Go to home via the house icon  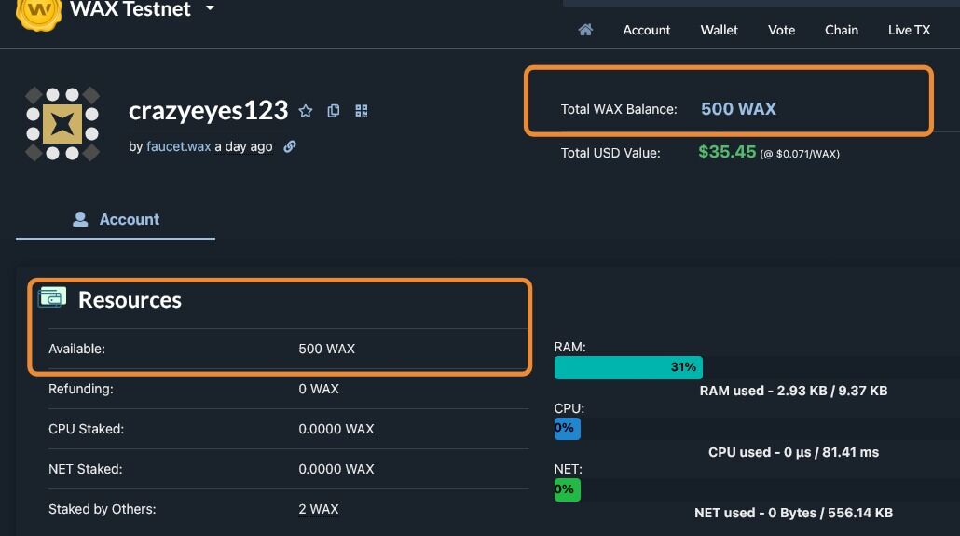click(585, 30)
